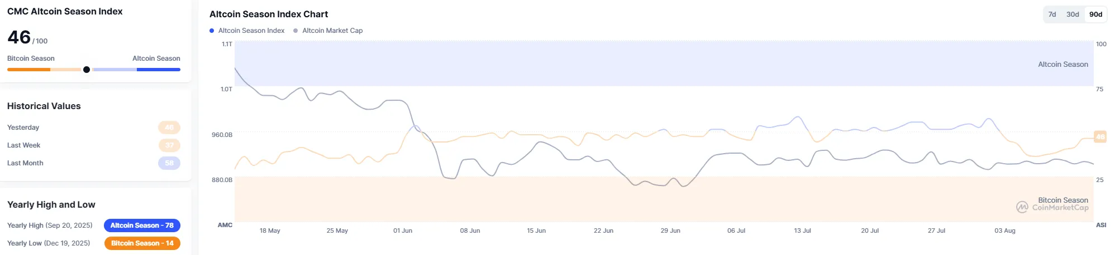This screenshot has height=255, width=1115.
Task: Select the 30d time range tab
Action: point(1073,14)
